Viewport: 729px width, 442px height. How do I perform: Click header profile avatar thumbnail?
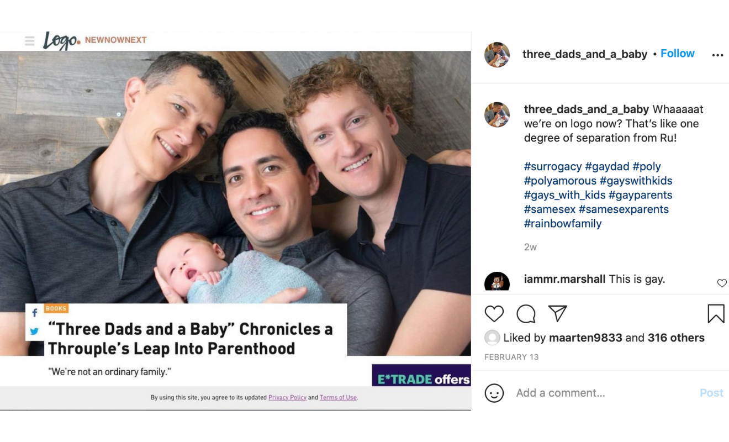click(x=497, y=54)
